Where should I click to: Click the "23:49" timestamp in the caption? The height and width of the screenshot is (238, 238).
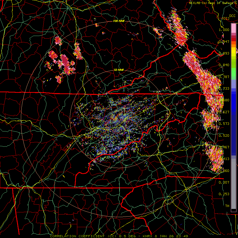[182, 236]
